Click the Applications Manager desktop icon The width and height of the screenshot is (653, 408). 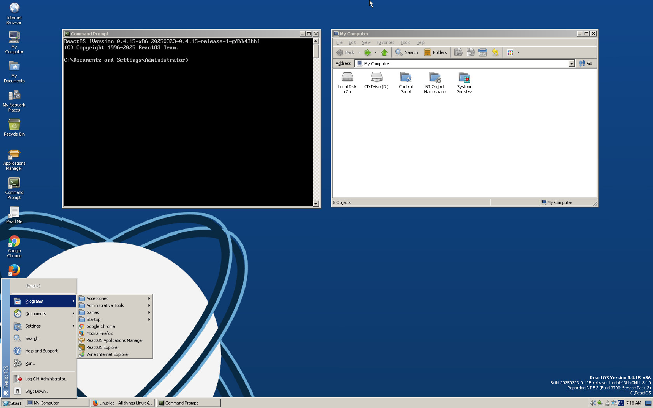tap(14, 155)
